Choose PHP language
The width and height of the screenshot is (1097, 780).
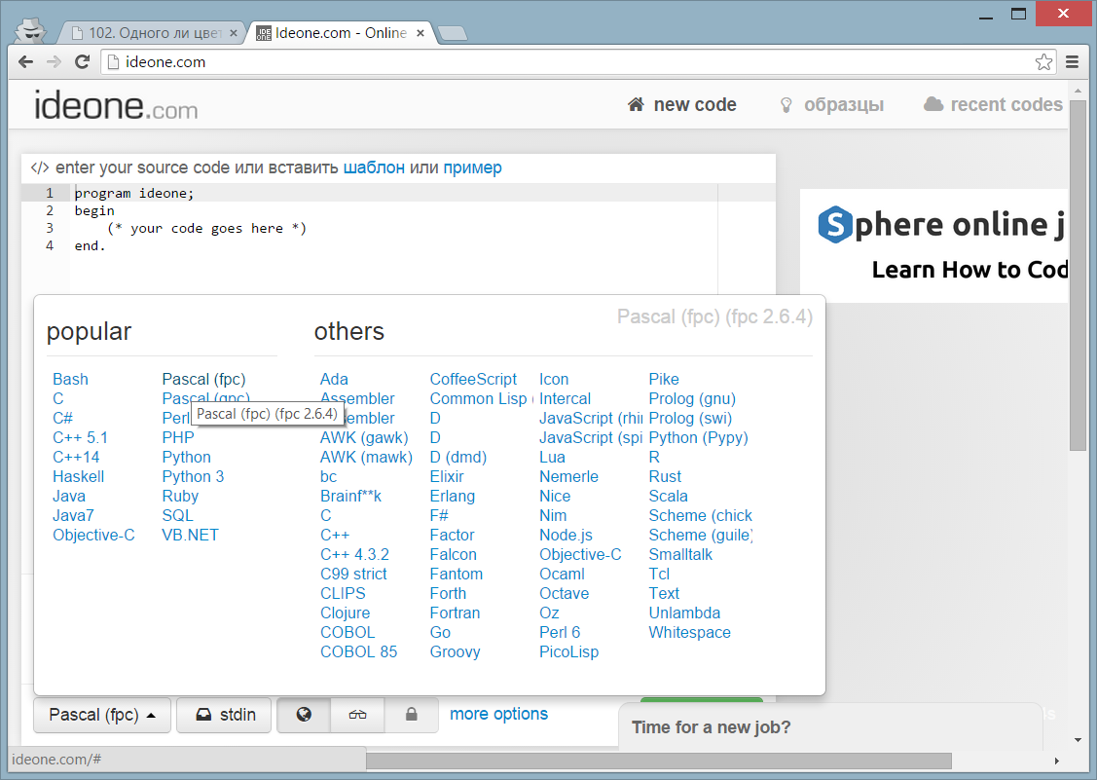[178, 437]
